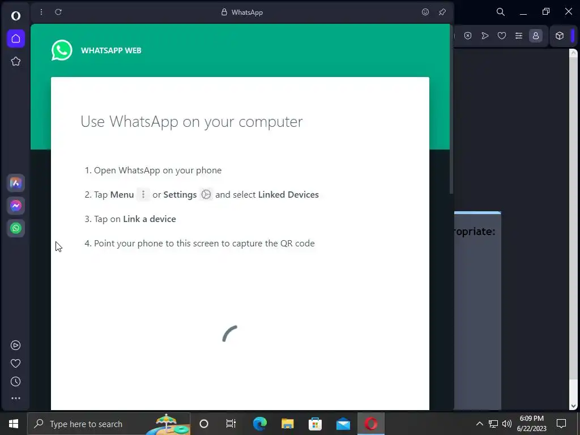Open the Opera menu logo
This screenshot has height=435, width=580.
[x=15, y=15]
